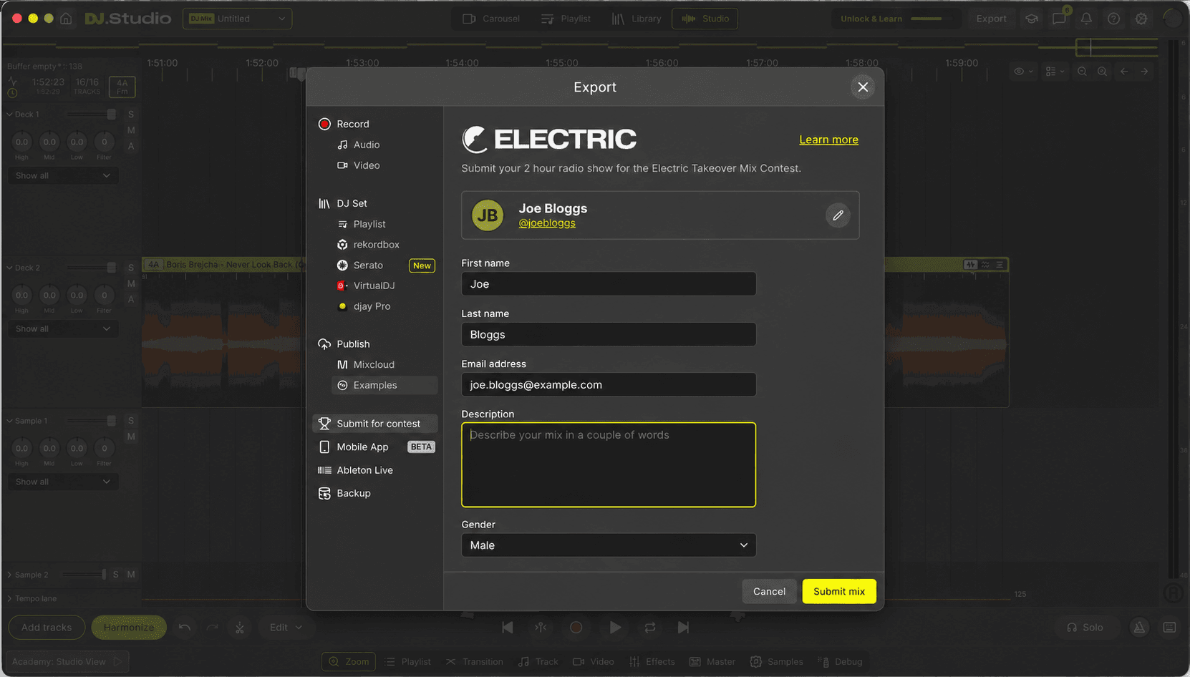Screen dimensions: 1190x677
Task: Mute Sample 1 with M button
Action: [x=131, y=437]
